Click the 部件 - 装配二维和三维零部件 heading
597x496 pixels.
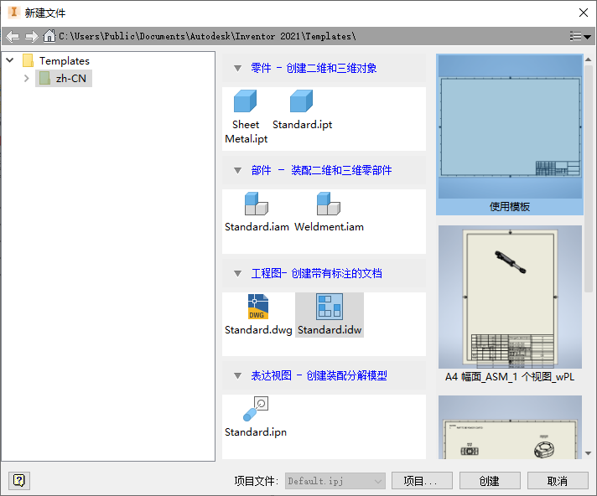321,170
